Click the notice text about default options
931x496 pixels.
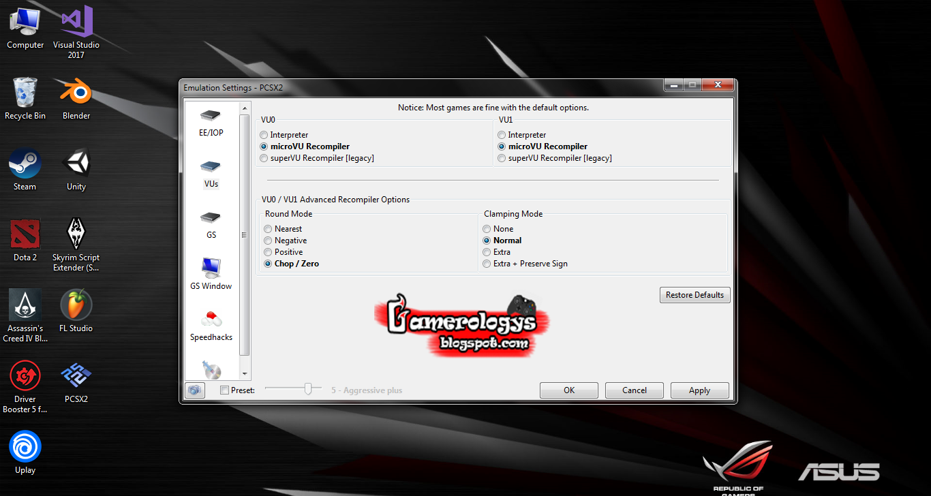click(493, 108)
